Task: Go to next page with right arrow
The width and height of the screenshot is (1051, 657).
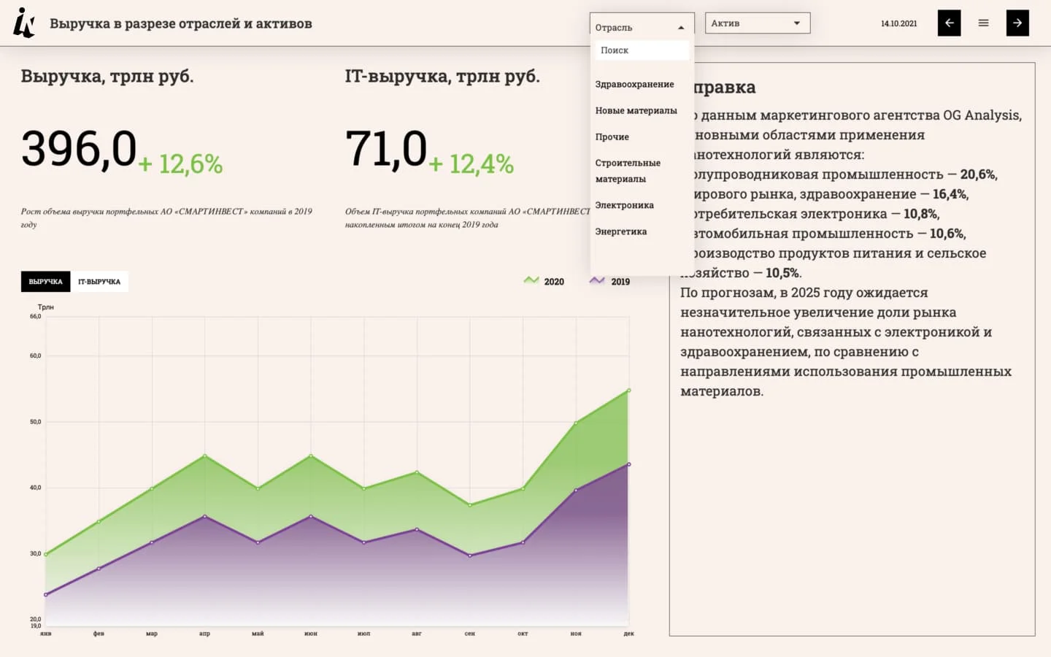Action: (1017, 23)
